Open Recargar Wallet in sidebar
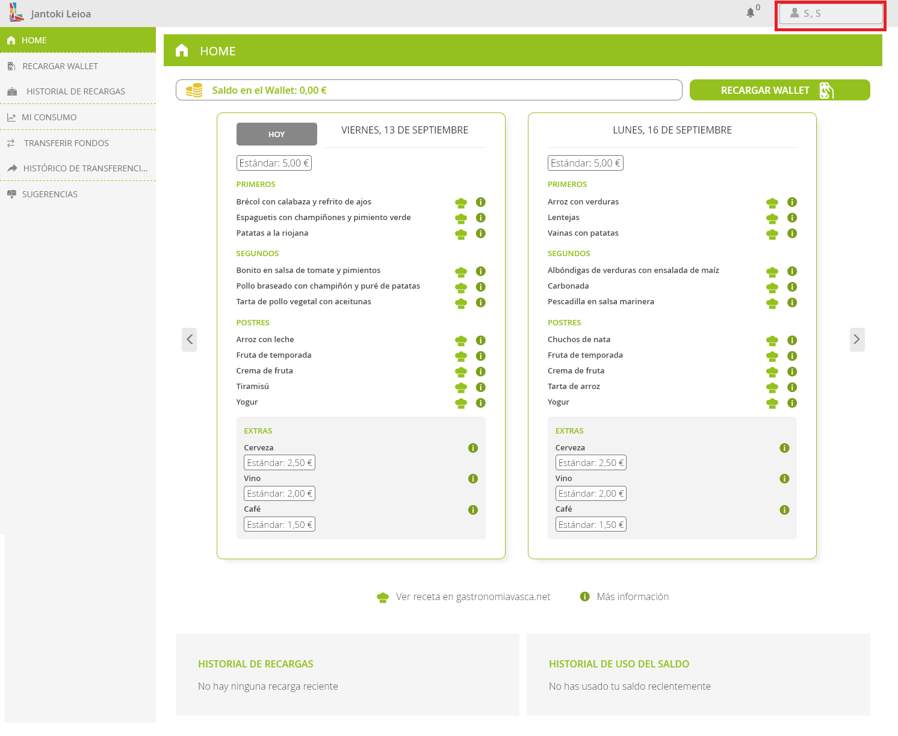The image size is (898, 736). (x=60, y=66)
